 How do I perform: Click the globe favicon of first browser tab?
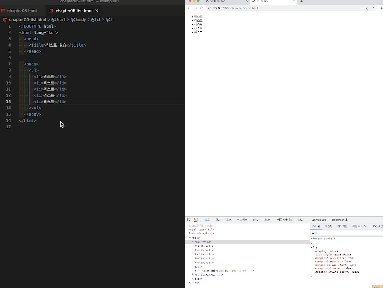coord(207,1)
